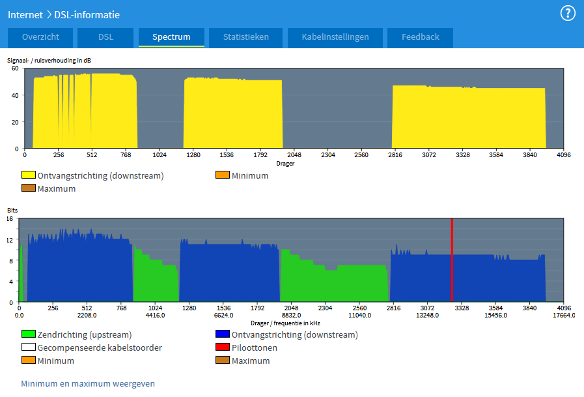Viewport: 584px width, 397px height.
Task: Click the brown Maximum swatch under SNR graph
Action: tap(29, 188)
